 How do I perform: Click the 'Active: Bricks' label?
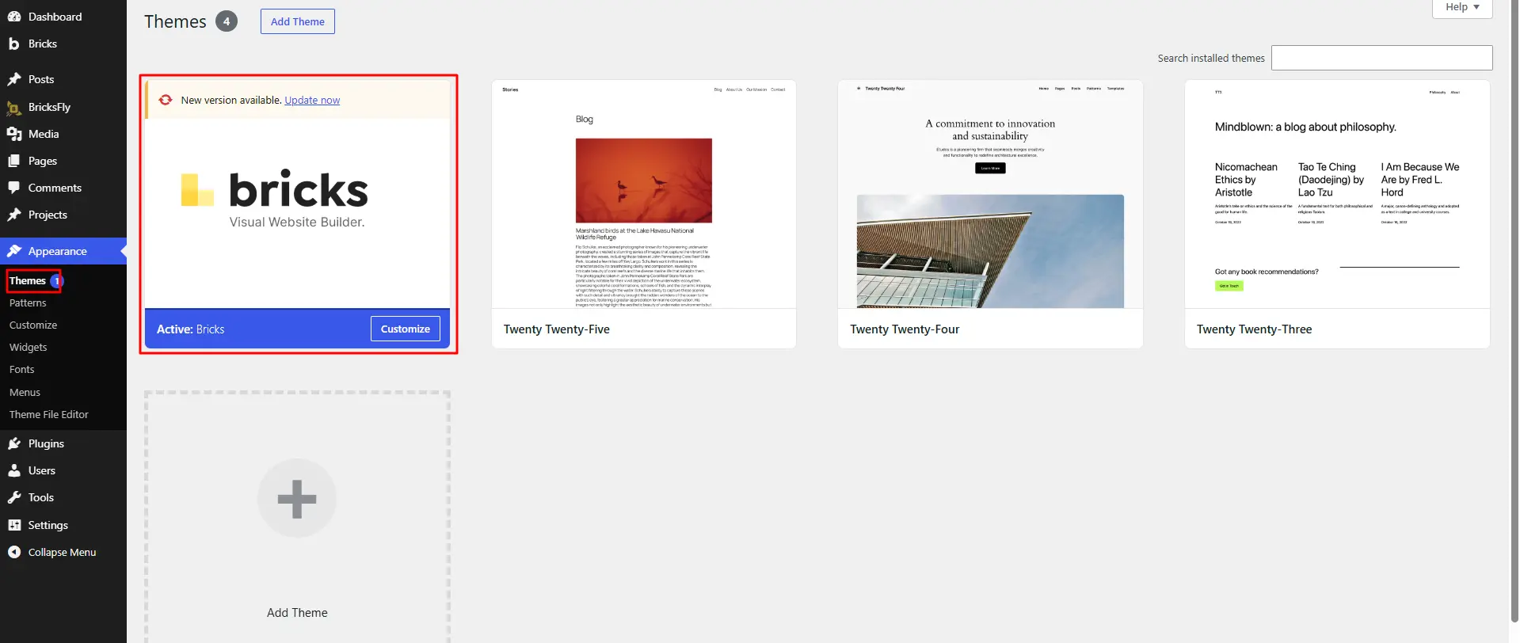(x=190, y=329)
